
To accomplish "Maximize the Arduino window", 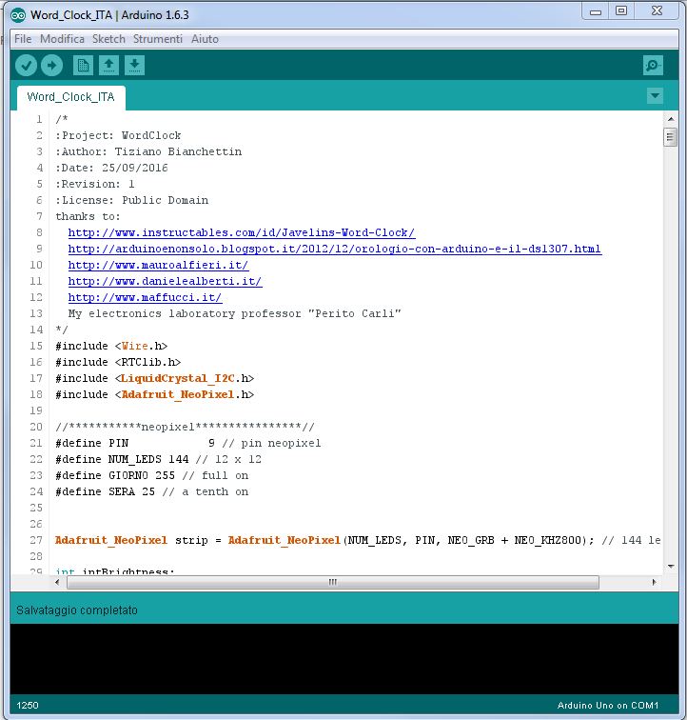I will click(x=621, y=11).
